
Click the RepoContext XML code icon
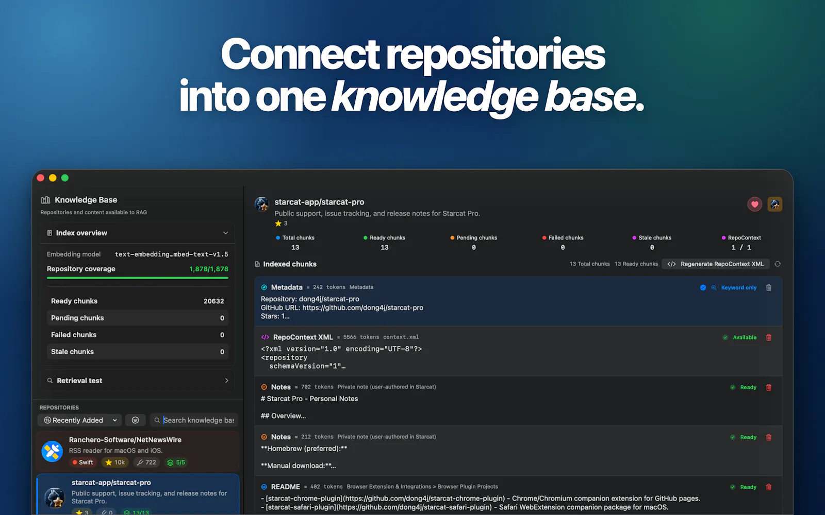(265, 337)
